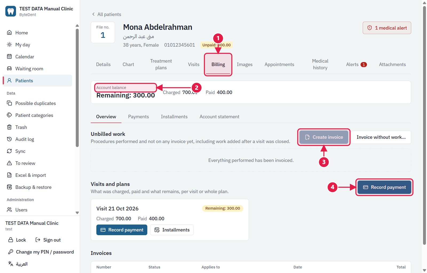Click the Unpaid: 300.00 badge
The width and height of the screenshot is (427, 273).
coord(216,45)
